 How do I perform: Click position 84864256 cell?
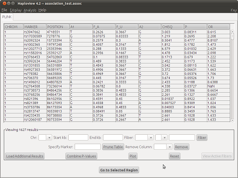click(x=58, y=90)
